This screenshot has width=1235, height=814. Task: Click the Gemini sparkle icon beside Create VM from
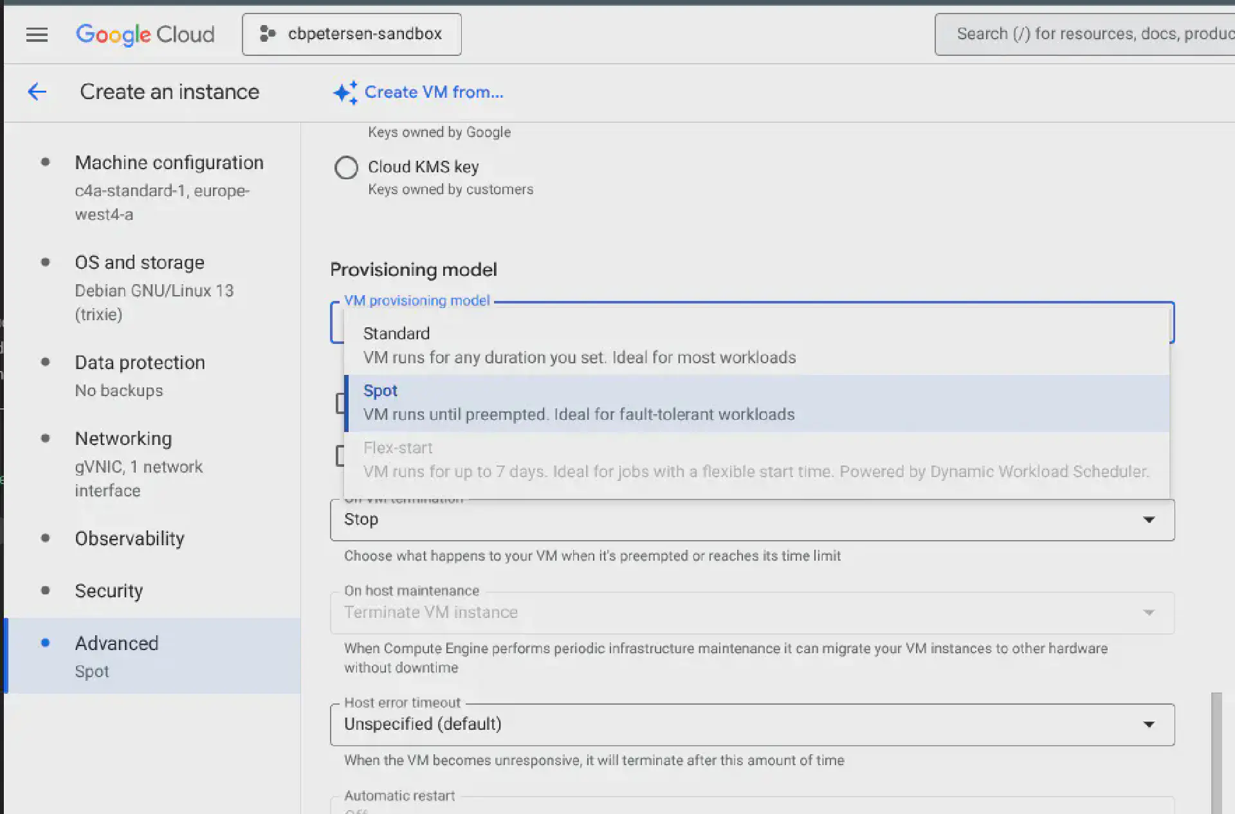pyautogui.click(x=345, y=93)
